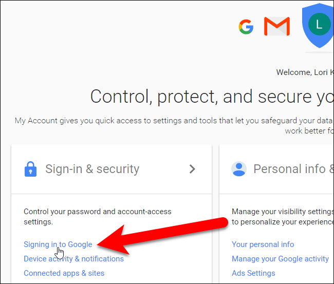
Task: Click the person icon beside Personal info
Action: click(238, 169)
